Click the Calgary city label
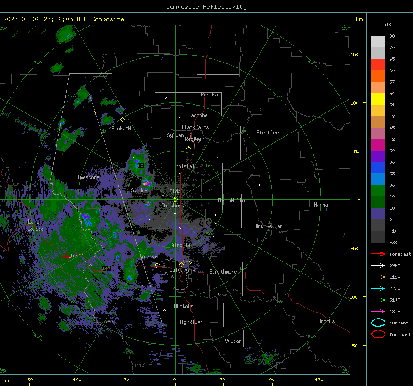413x386 pixels. coord(179,270)
